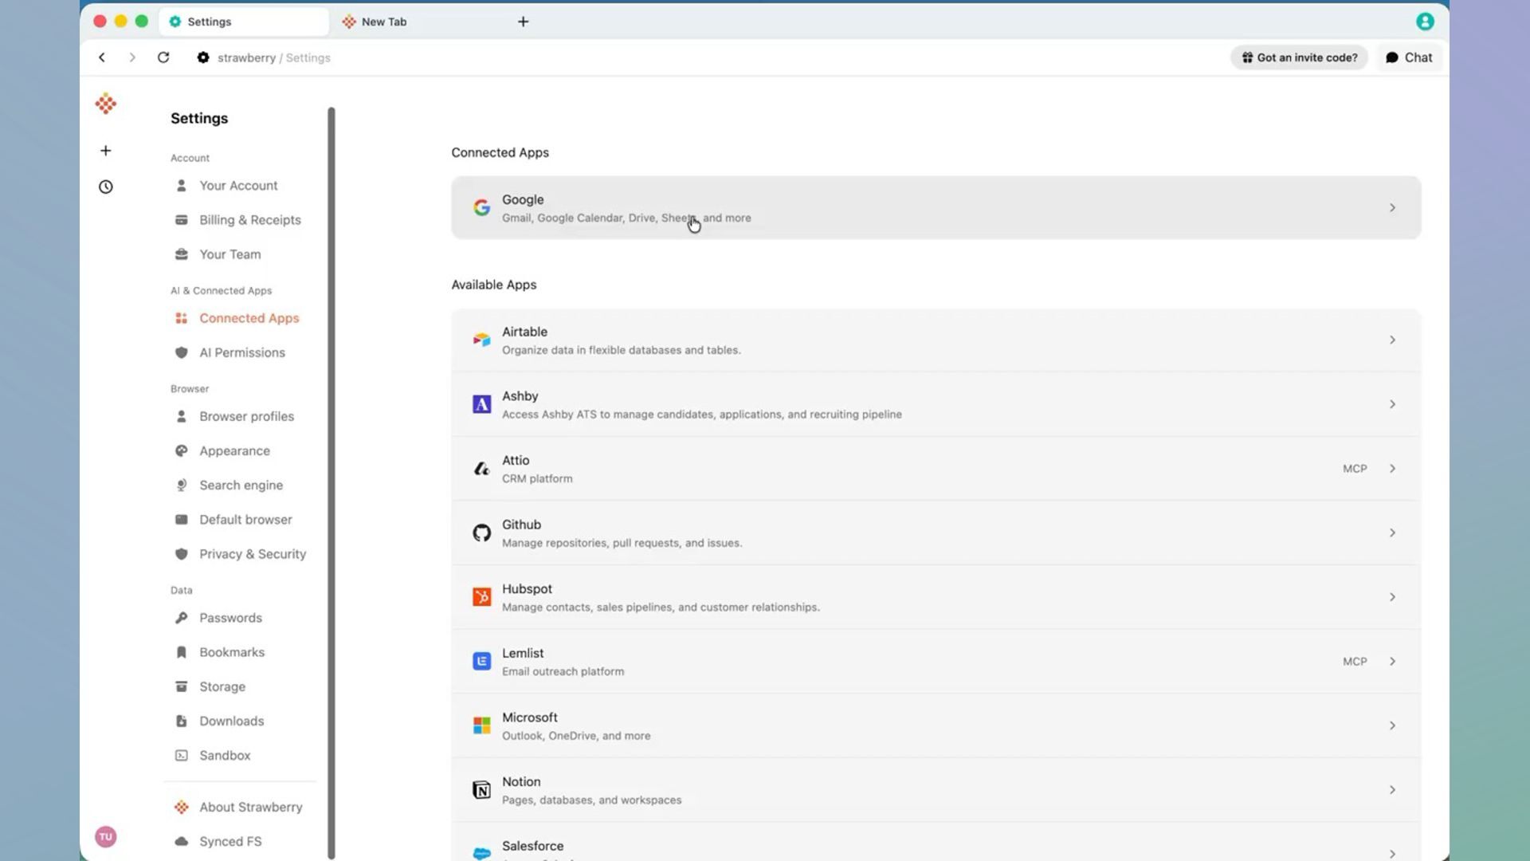Open history clock icon in sidebar
The width and height of the screenshot is (1530, 861).
[x=105, y=187]
